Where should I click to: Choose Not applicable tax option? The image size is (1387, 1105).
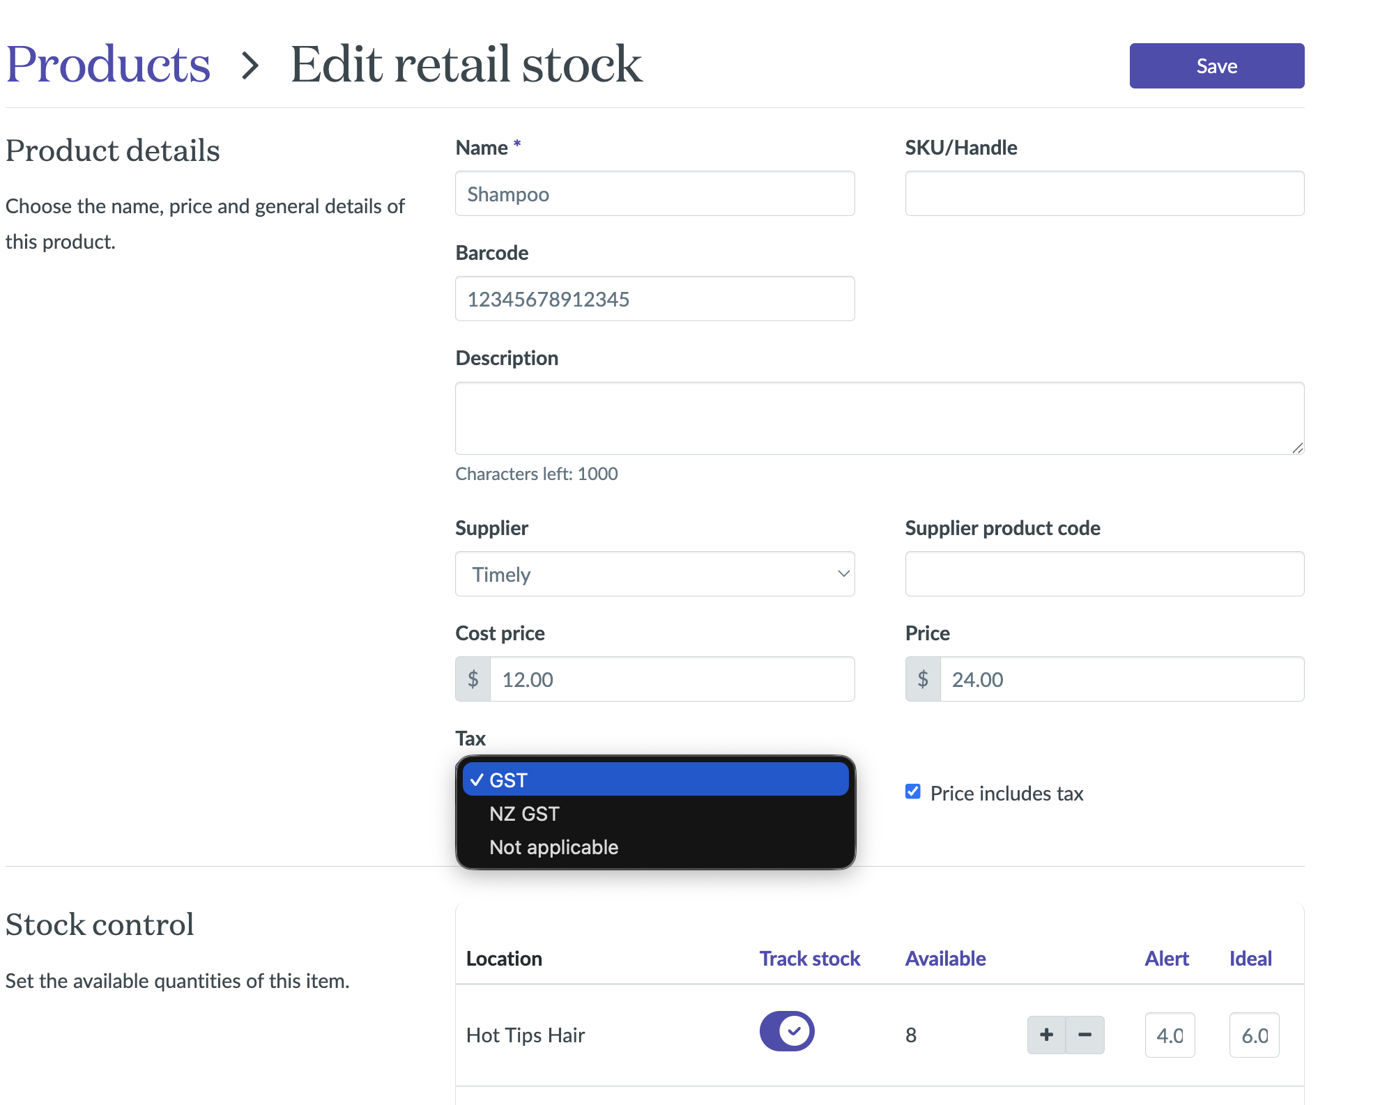(553, 847)
